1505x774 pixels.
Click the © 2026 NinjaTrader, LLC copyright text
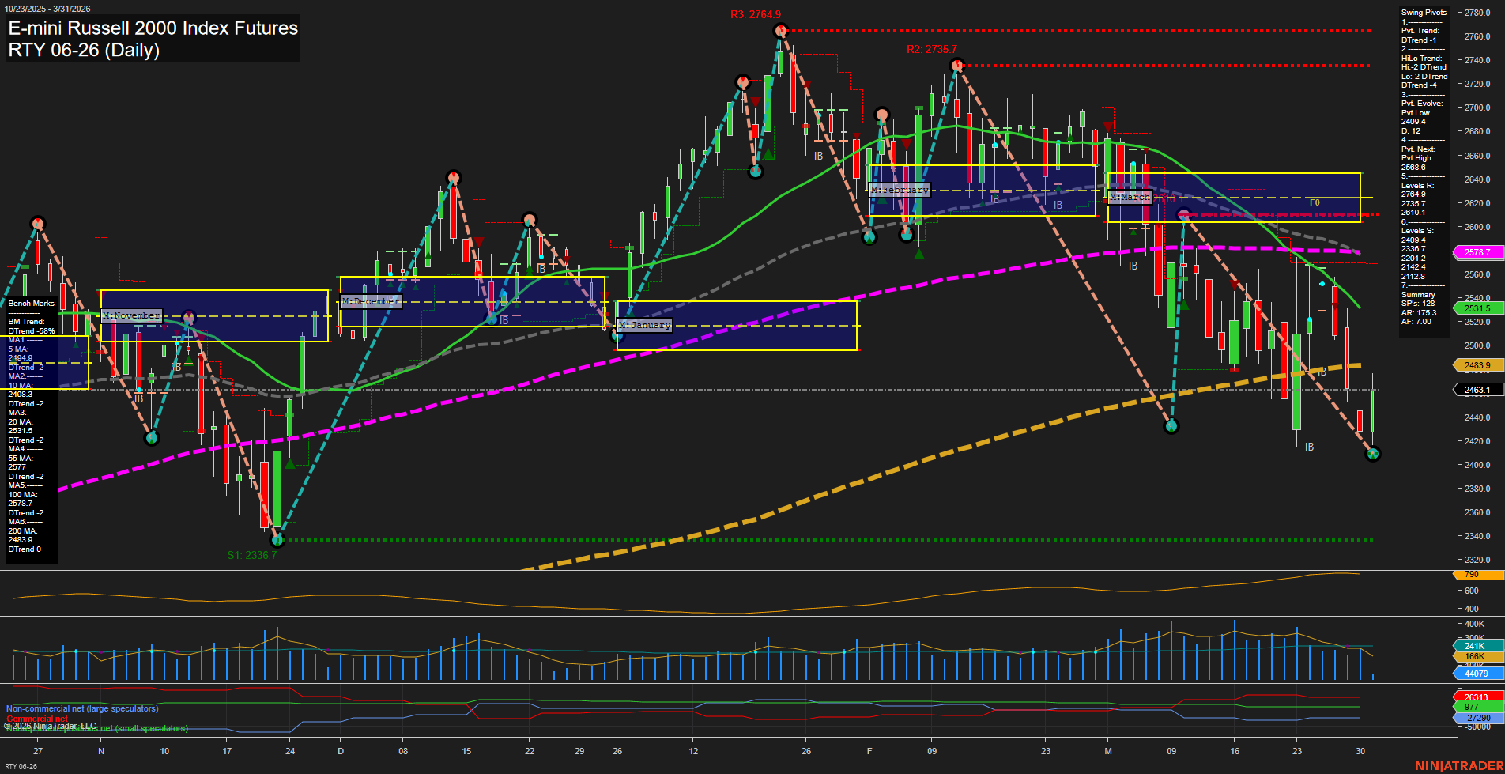[51, 724]
